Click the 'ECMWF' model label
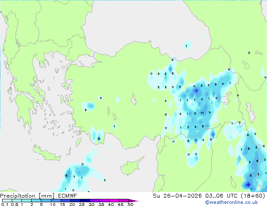The image size is (267, 206). 67,196
